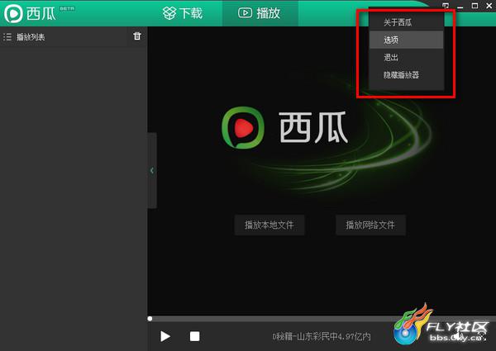The width and height of the screenshot is (496, 351).
Task: Click 退出 to exit the player
Action: [406, 58]
